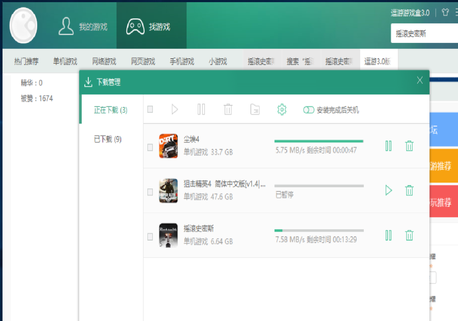Open the 网络游戏 category
458x321 pixels.
pyautogui.click(x=104, y=61)
